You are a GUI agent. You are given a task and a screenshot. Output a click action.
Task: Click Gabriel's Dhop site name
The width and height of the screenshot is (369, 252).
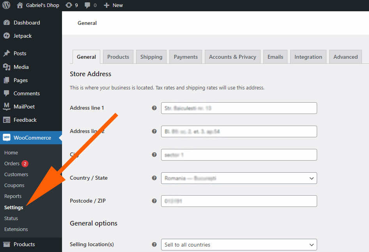click(43, 5)
